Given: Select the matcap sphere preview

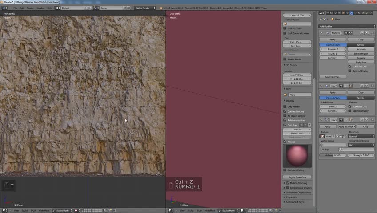Looking at the screenshot, I should click(297, 156).
